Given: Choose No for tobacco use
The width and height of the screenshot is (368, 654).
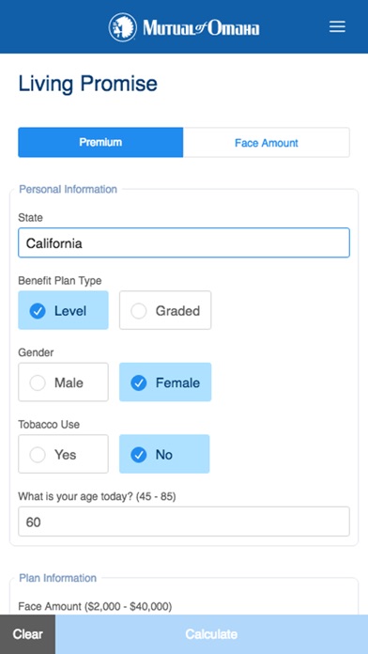Looking at the screenshot, I should coord(164,454).
